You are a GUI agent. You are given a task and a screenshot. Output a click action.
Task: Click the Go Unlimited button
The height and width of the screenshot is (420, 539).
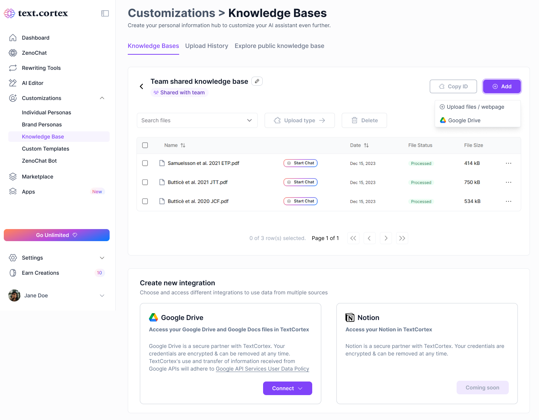pos(56,235)
